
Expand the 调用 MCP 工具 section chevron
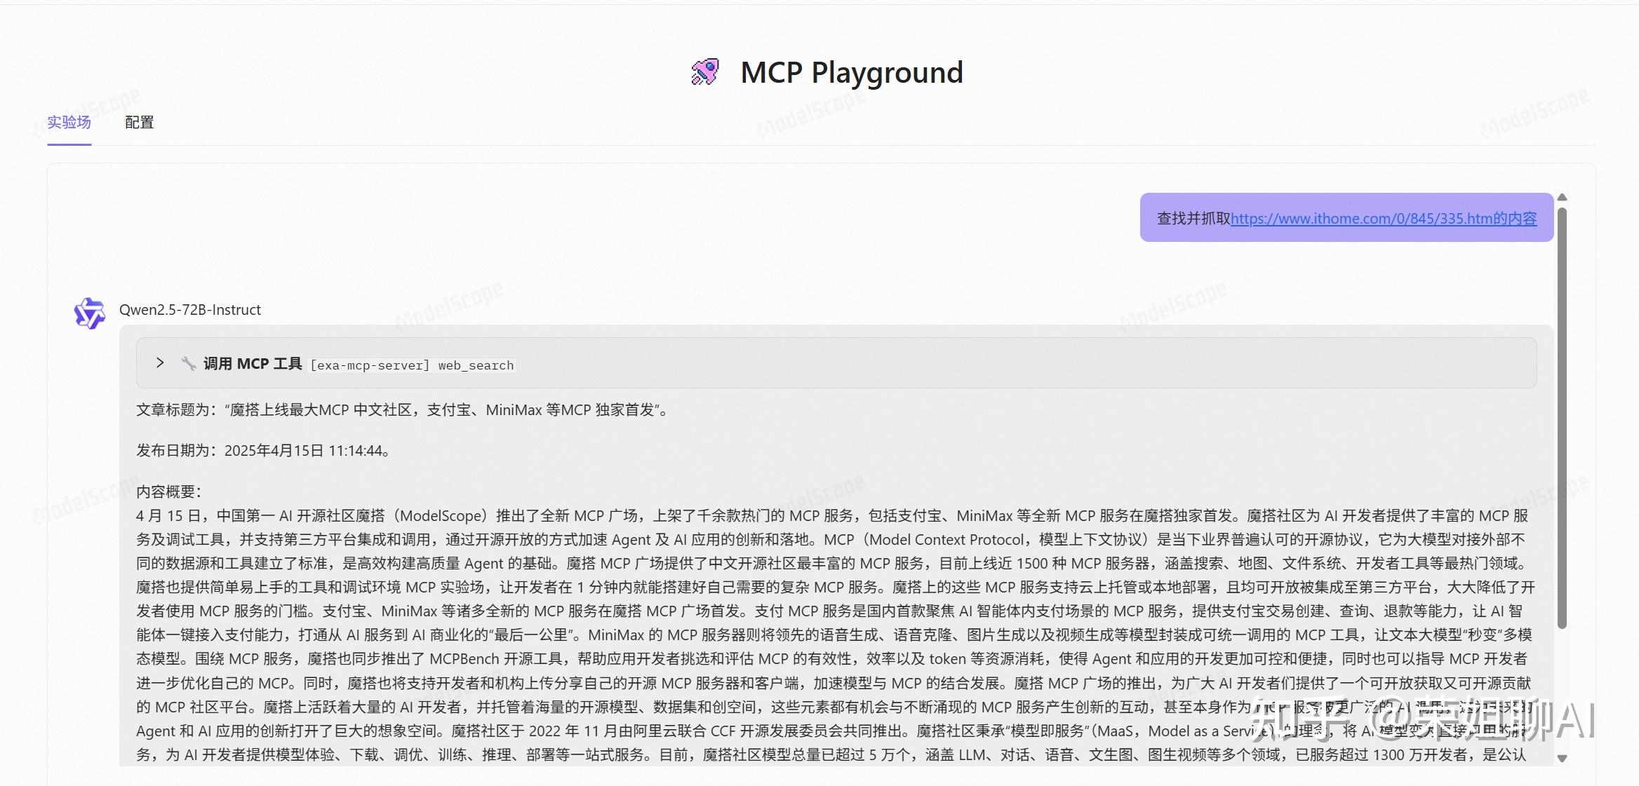[x=159, y=362]
